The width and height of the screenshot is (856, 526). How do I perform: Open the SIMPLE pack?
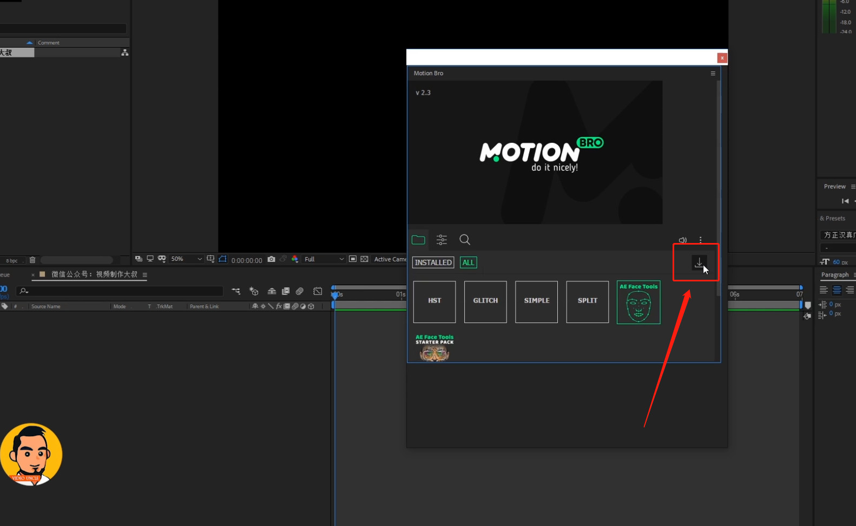point(536,301)
